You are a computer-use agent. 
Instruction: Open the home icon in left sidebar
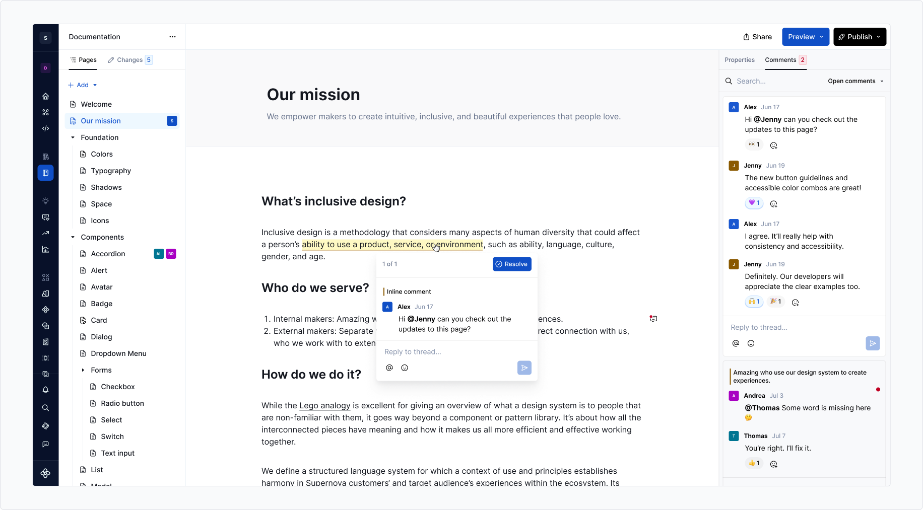point(45,96)
